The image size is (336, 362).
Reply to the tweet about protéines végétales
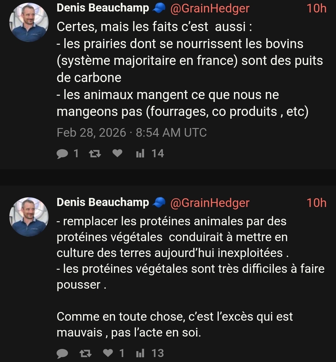tap(63, 353)
